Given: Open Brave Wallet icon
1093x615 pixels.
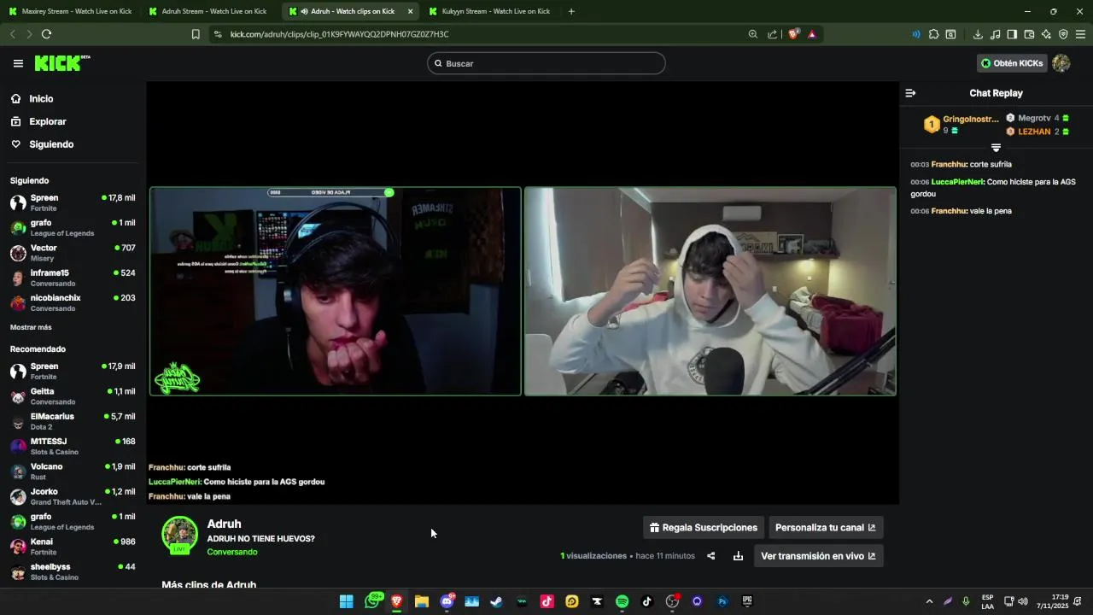Looking at the screenshot, I should [1029, 34].
